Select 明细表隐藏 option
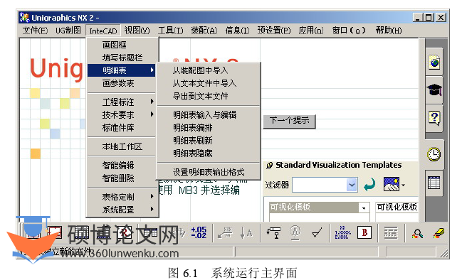The height and width of the screenshot is (280, 462). point(209,154)
